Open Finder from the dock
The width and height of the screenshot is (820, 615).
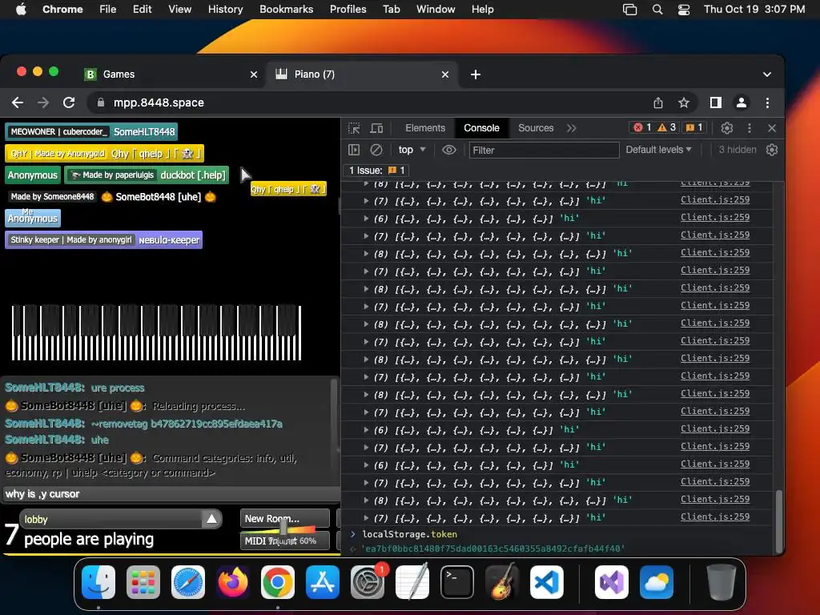[x=98, y=582]
